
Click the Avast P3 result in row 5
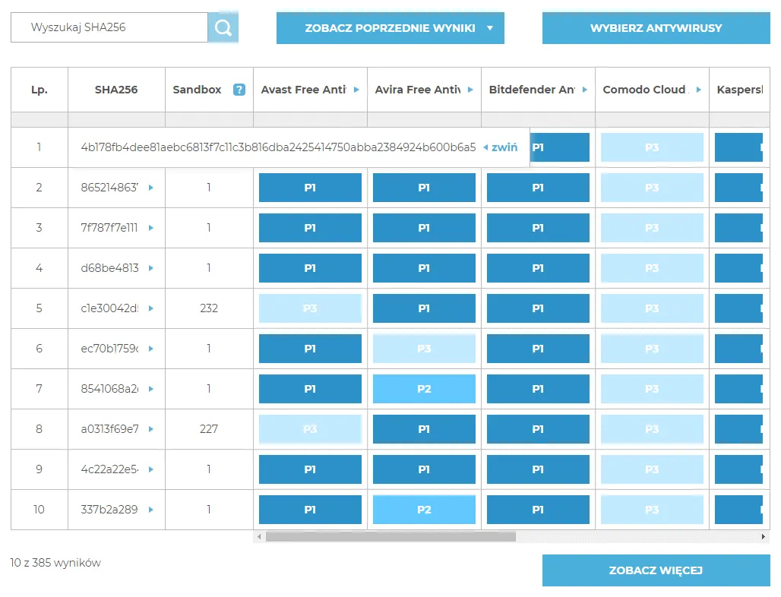[x=310, y=308]
